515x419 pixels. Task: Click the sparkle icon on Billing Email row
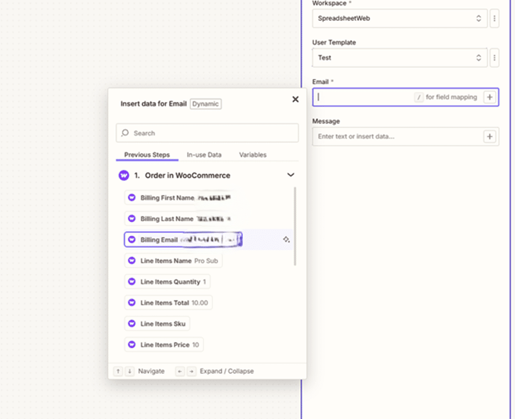286,240
